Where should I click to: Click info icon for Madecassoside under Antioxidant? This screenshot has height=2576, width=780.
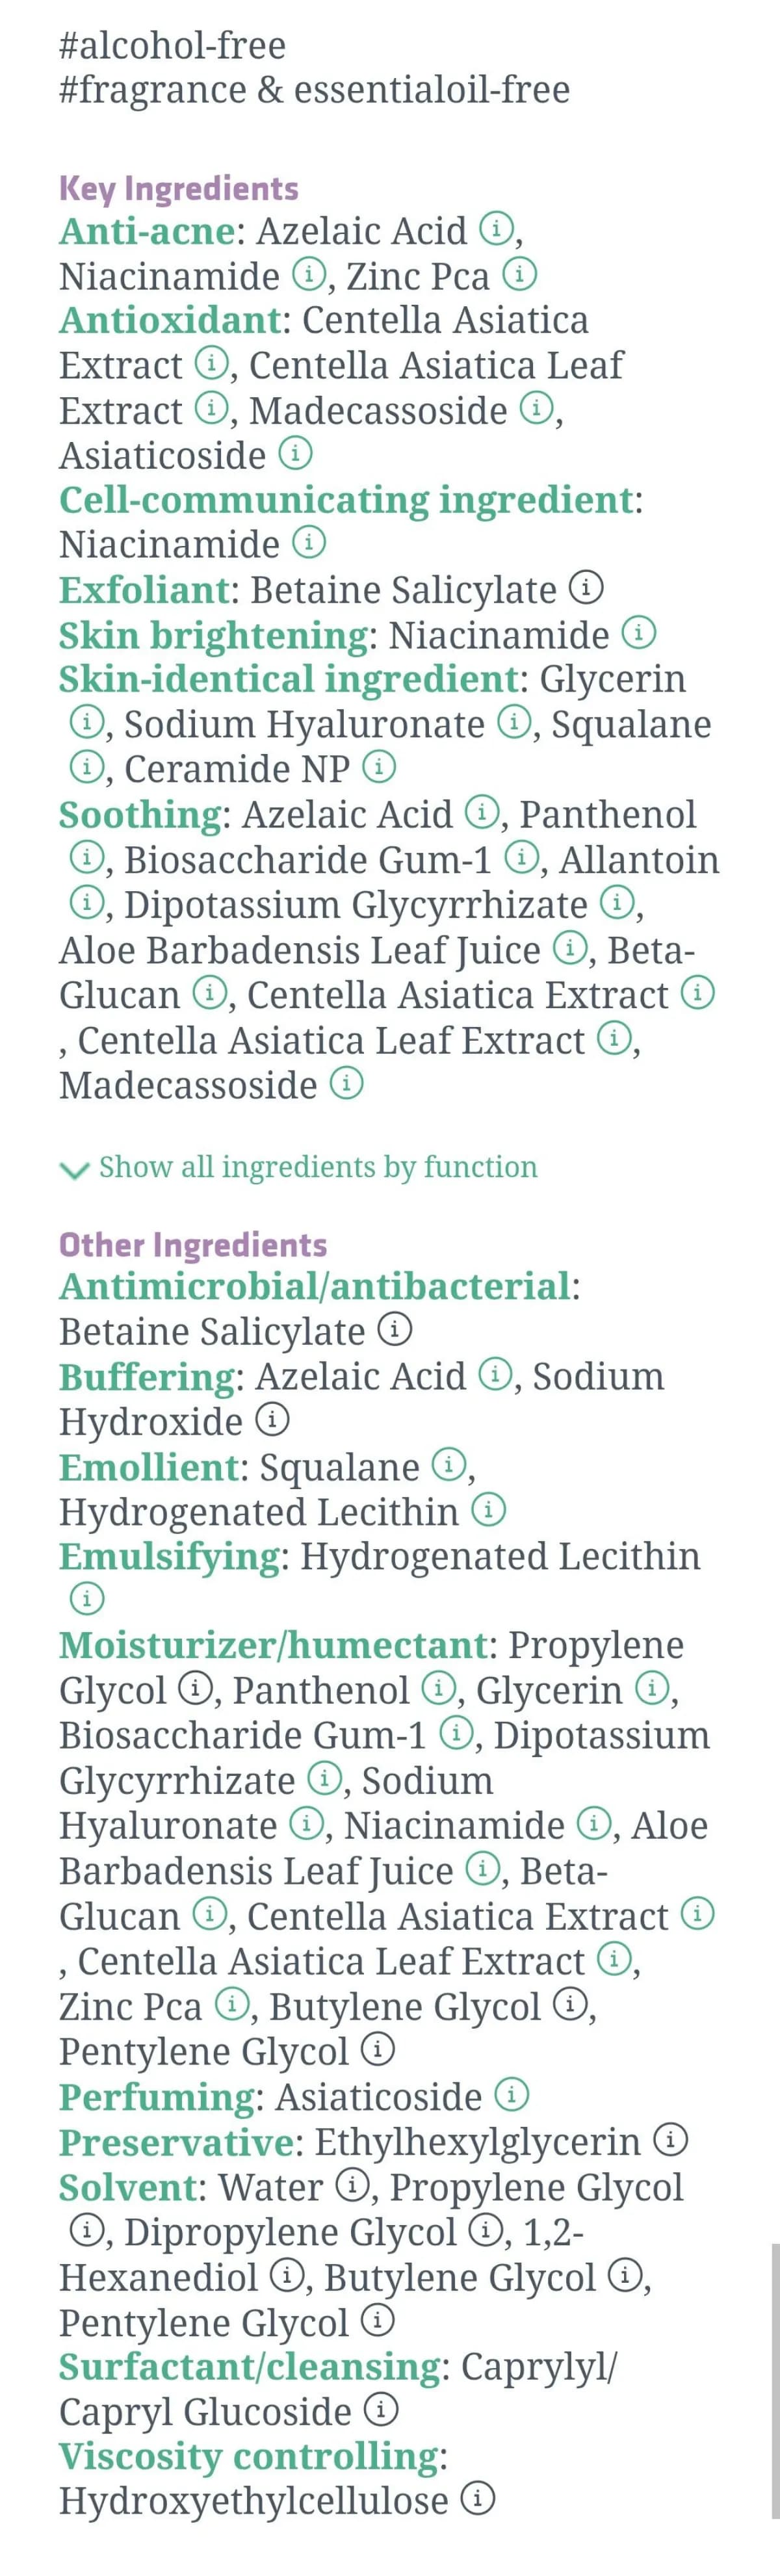536,410
